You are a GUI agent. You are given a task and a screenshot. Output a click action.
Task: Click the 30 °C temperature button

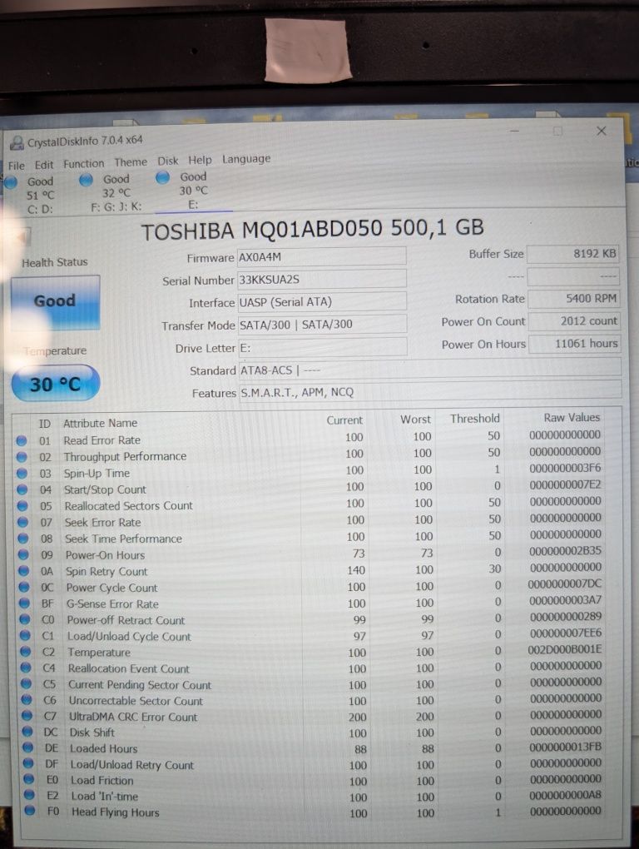[55, 384]
